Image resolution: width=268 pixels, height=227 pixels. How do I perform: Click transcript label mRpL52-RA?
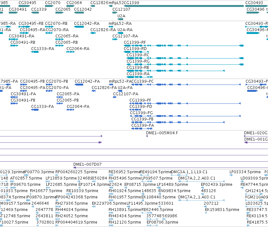click(120, 23)
